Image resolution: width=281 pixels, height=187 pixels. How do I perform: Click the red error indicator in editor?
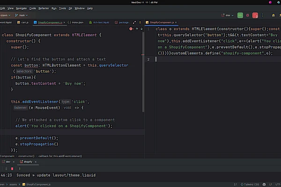[130, 29]
